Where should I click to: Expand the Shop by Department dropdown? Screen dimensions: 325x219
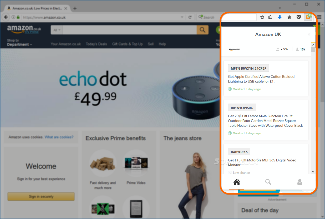(20, 43)
